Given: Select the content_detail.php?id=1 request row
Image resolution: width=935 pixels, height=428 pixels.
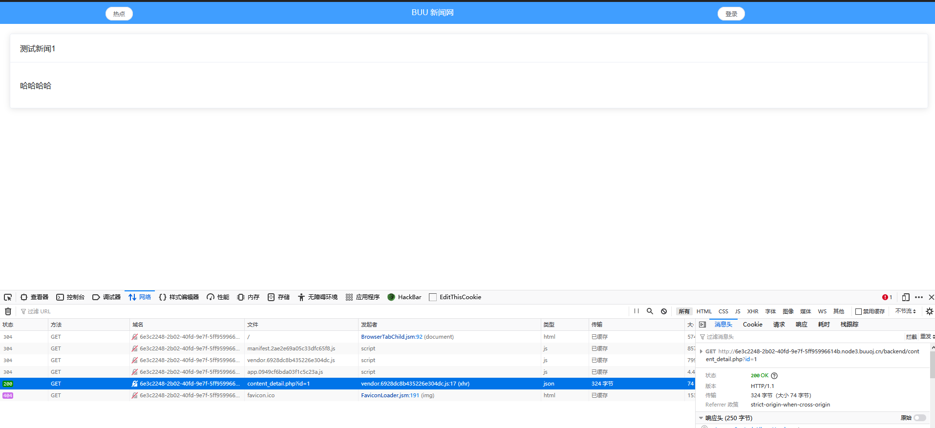Looking at the screenshot, I should 347,384.
